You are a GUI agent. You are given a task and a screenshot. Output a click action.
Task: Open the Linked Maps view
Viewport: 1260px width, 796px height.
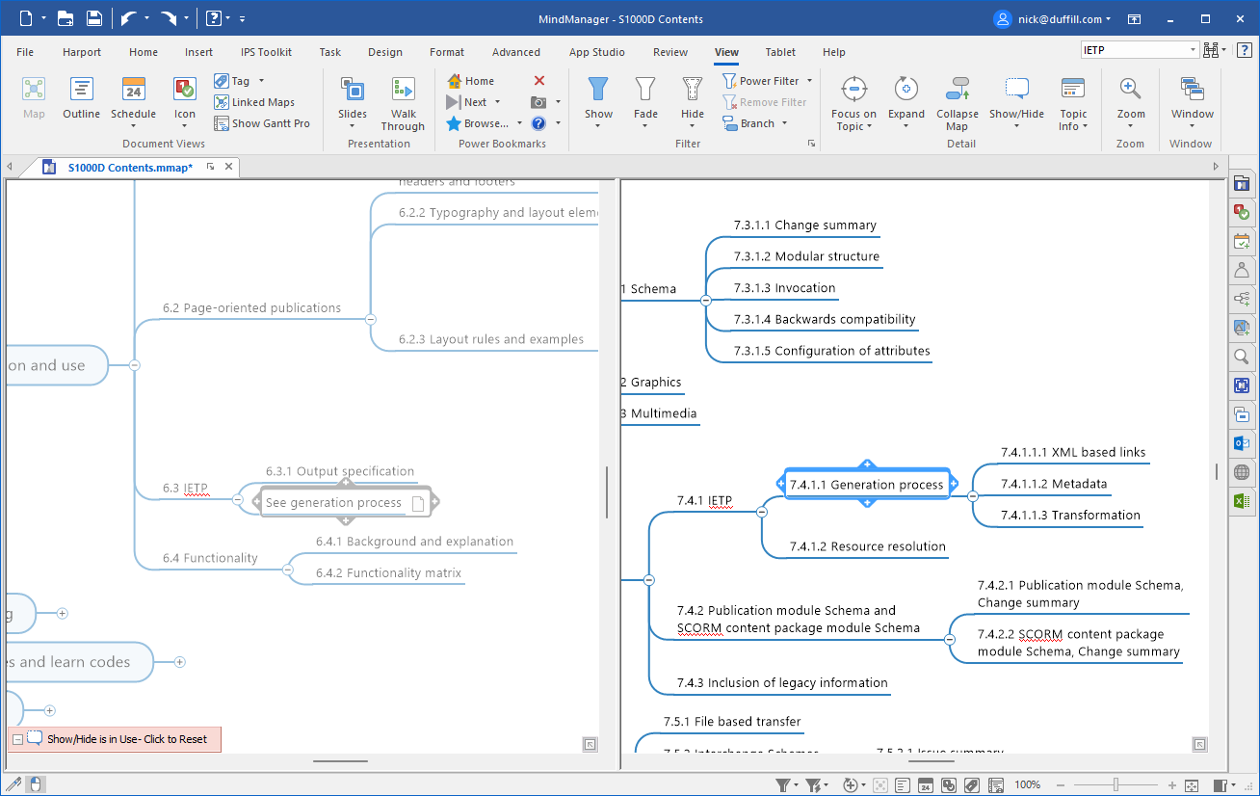point(254,102)
